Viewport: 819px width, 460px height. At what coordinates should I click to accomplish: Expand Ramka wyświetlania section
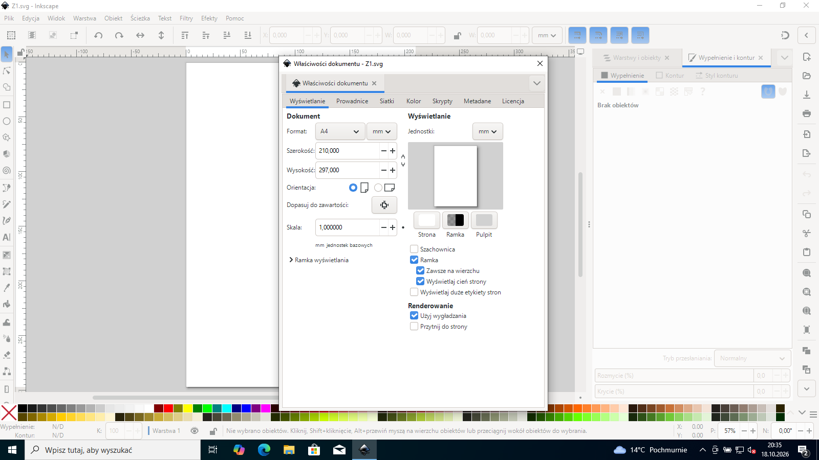(318, 260)
